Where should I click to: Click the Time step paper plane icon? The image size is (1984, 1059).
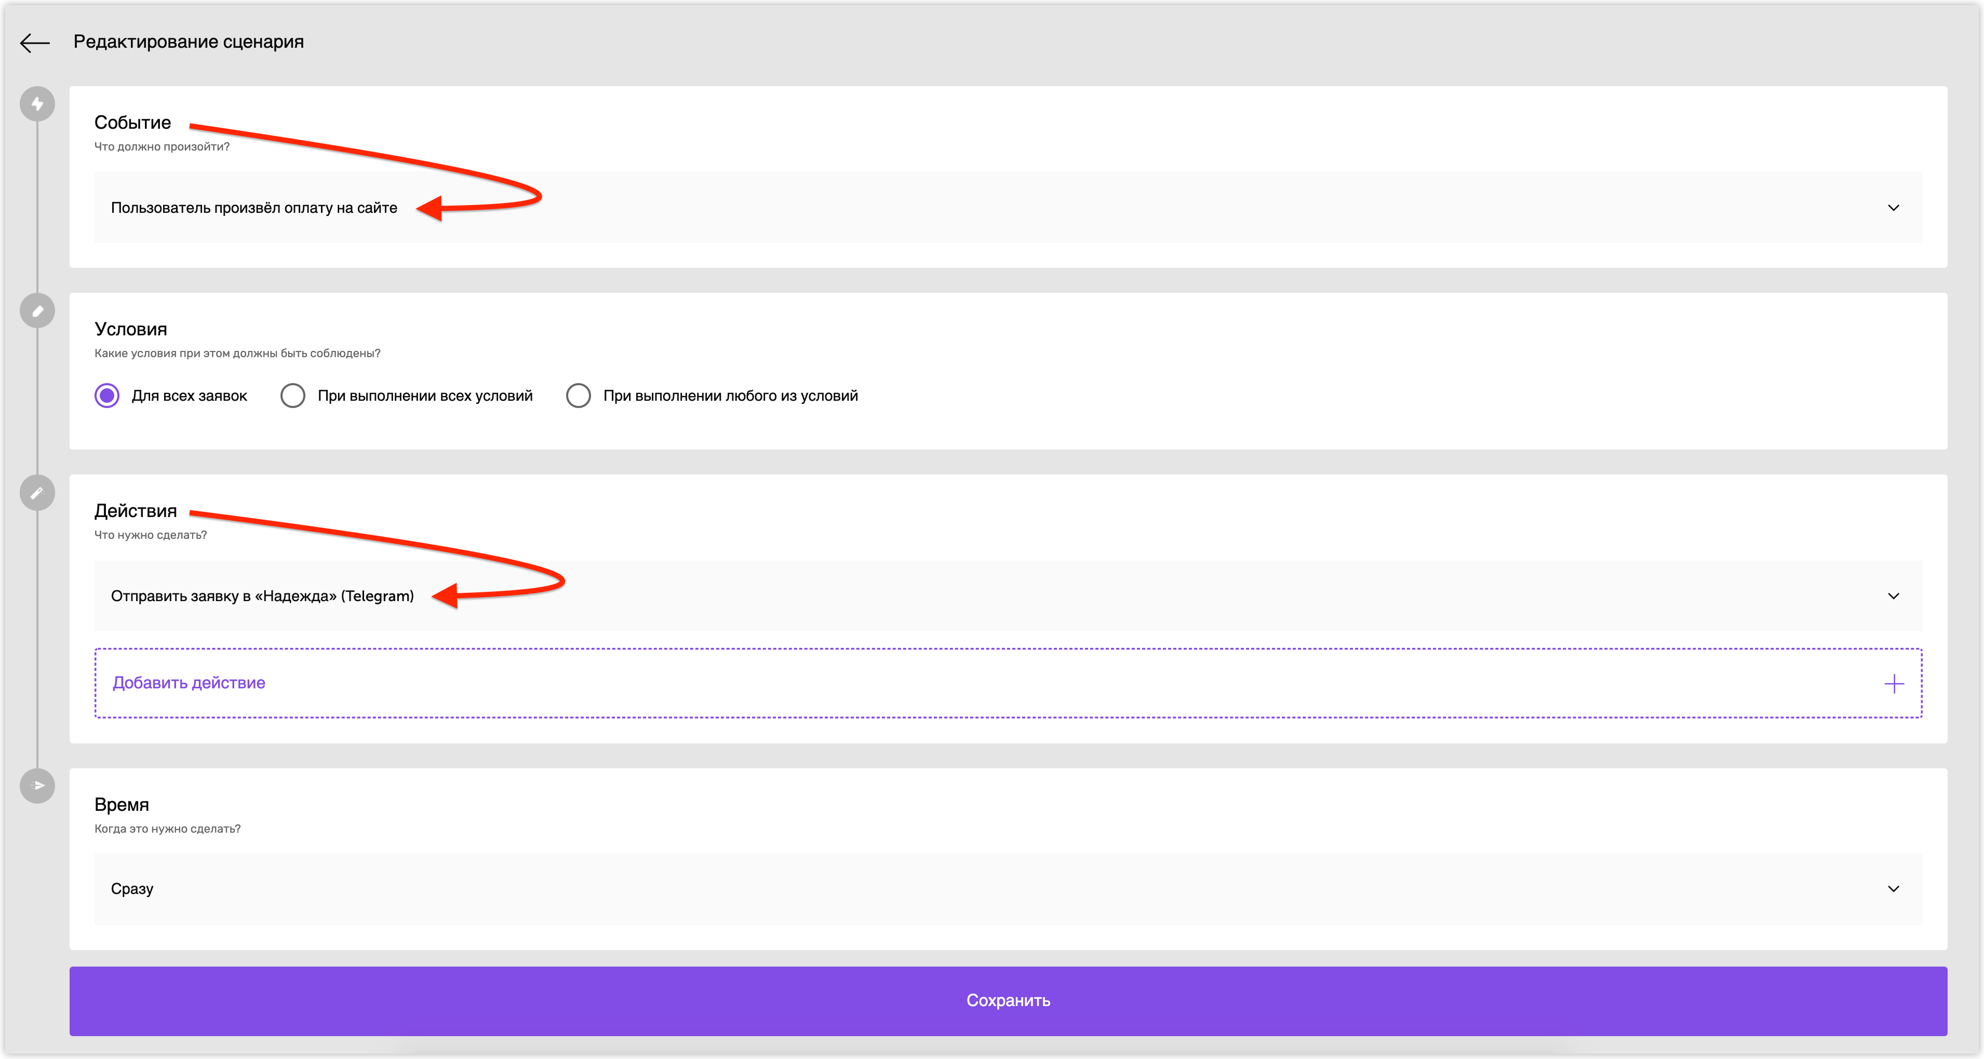(x=37, y=786)
